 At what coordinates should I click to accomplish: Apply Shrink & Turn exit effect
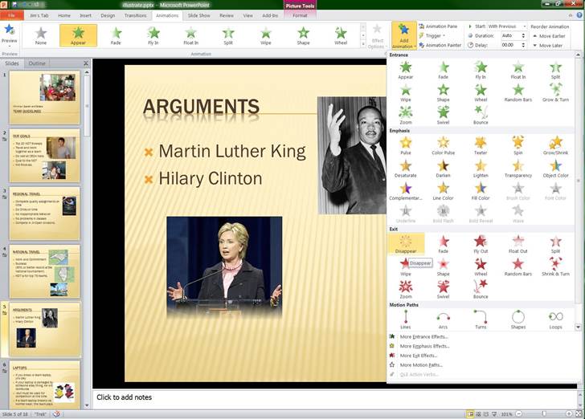click(x=555, y=267)
